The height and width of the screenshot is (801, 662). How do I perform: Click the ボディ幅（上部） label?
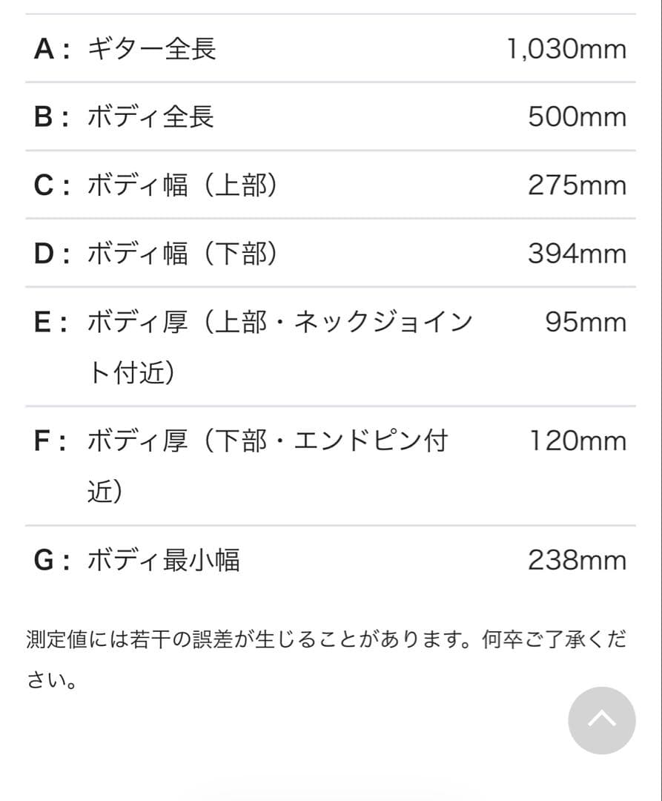point(182,185)
